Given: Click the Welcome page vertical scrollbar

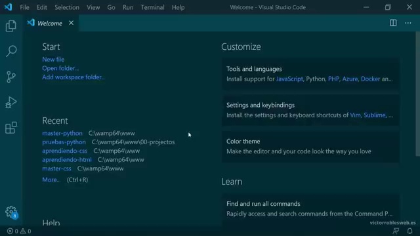Looking at the screenshot, I should (x=417, y=94).
